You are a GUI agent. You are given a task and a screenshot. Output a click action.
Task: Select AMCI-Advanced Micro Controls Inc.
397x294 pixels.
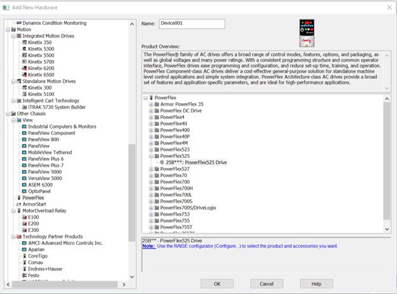[66, 243]
